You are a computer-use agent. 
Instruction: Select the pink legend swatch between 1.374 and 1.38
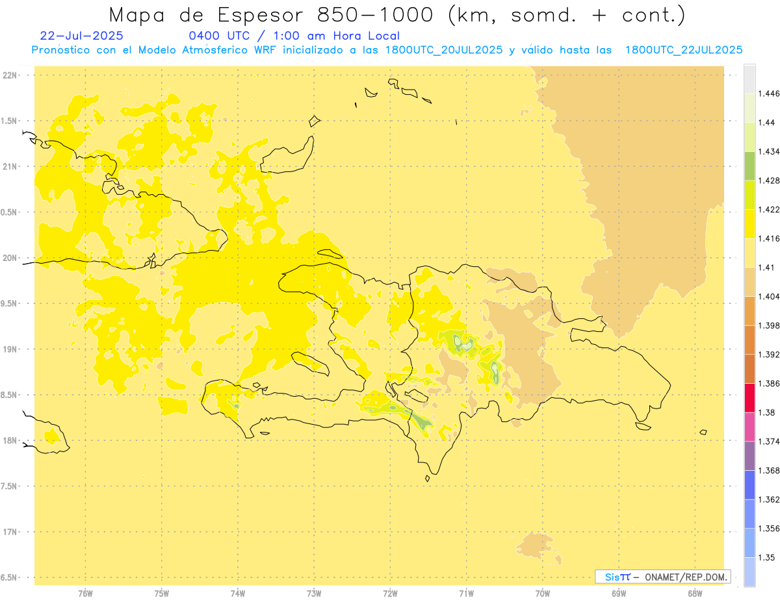[x=749, y=427]
